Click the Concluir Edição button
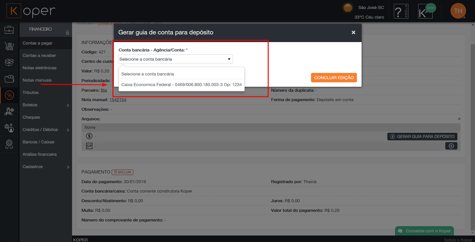 click(334, 78)
